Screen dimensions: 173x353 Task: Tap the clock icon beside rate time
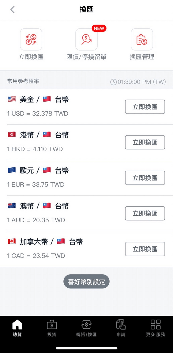113,82
